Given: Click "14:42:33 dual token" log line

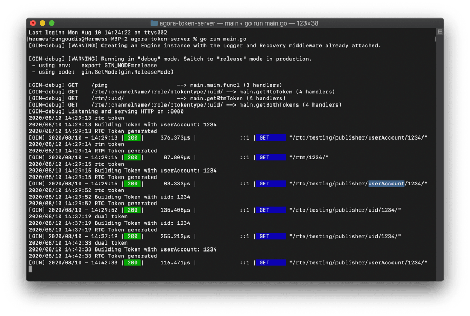Looking at the screenshot, I should (x=78, y=243).
